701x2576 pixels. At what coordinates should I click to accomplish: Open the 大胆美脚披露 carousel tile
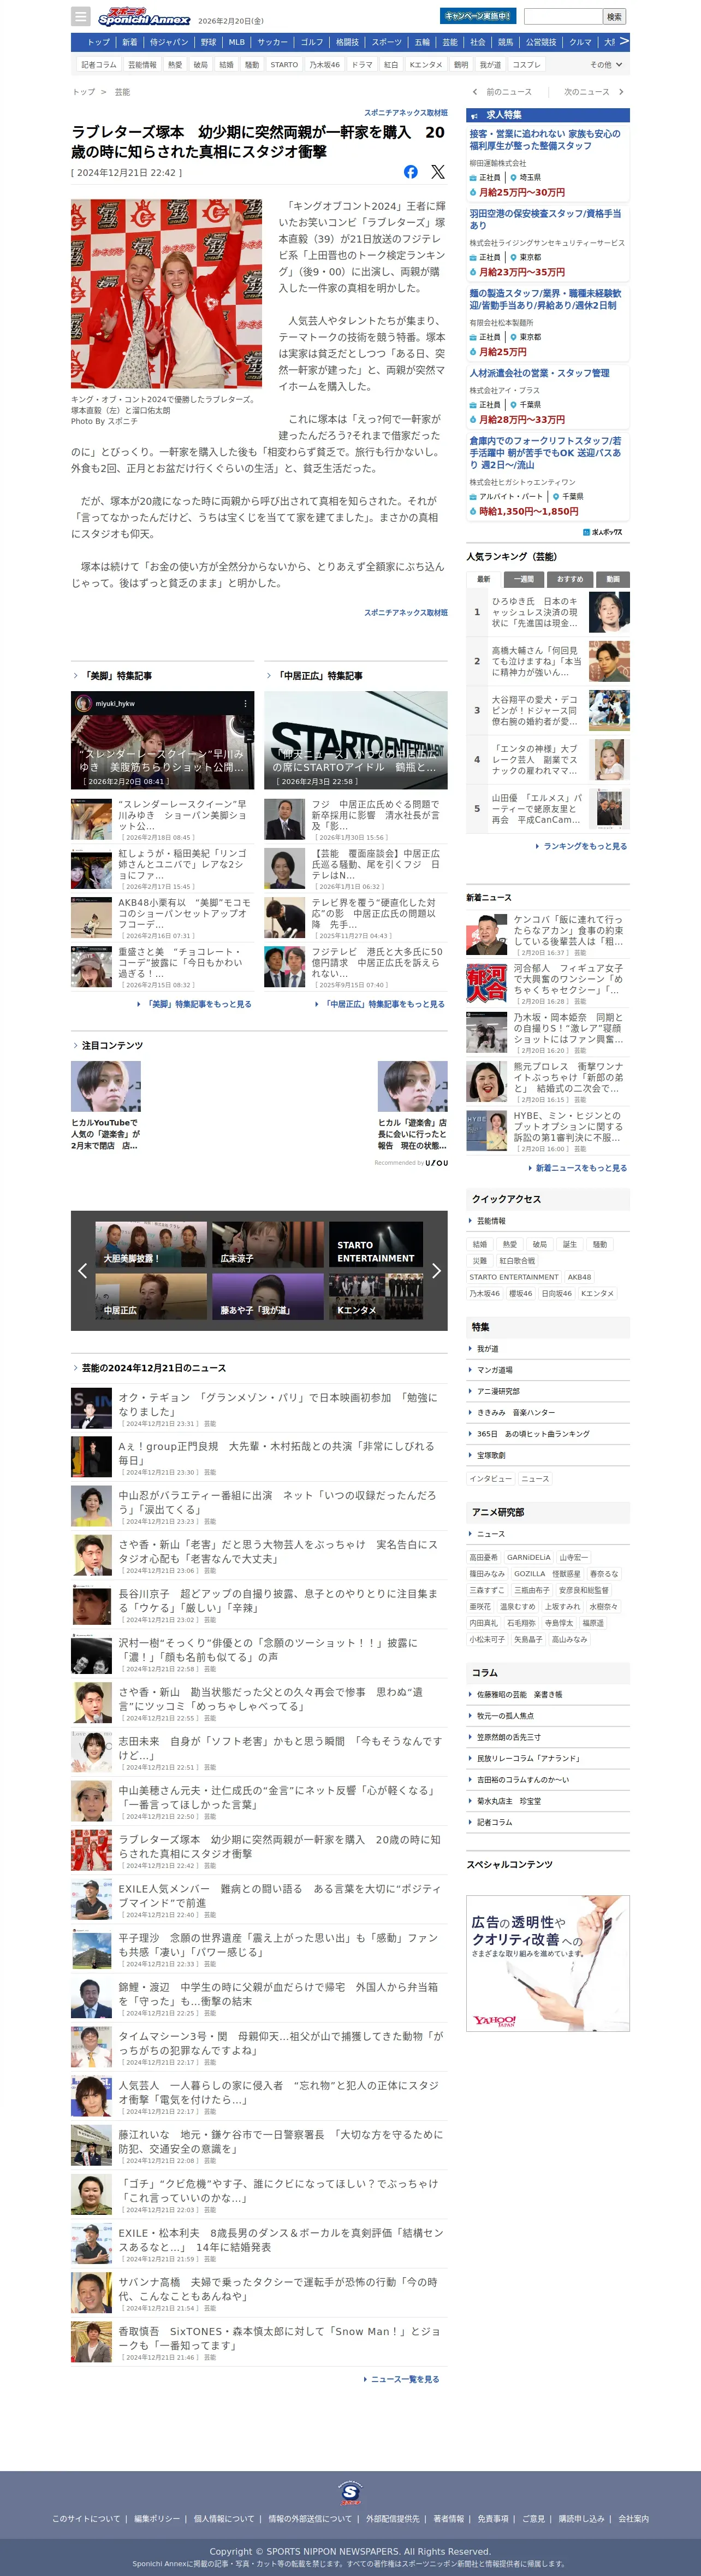[152, 1245]
